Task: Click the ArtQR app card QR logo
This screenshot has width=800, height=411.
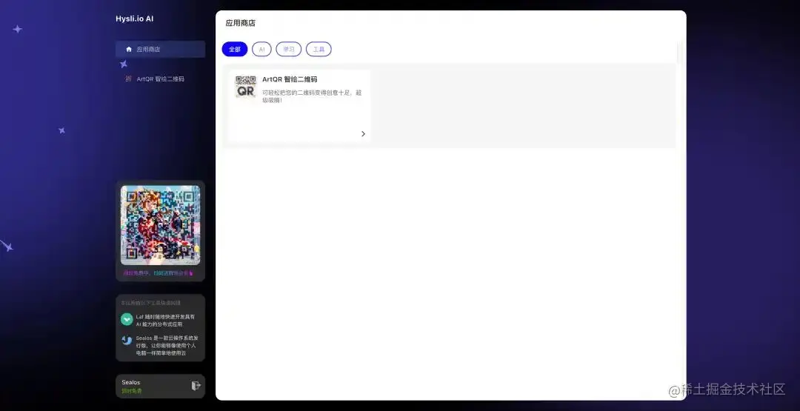Action: click(245, 87)
